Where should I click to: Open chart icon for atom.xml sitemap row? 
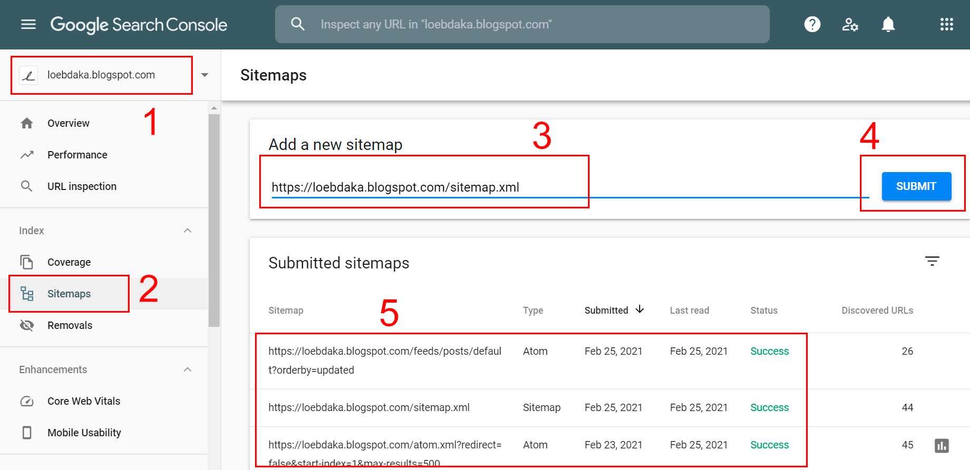click(942, 446)
